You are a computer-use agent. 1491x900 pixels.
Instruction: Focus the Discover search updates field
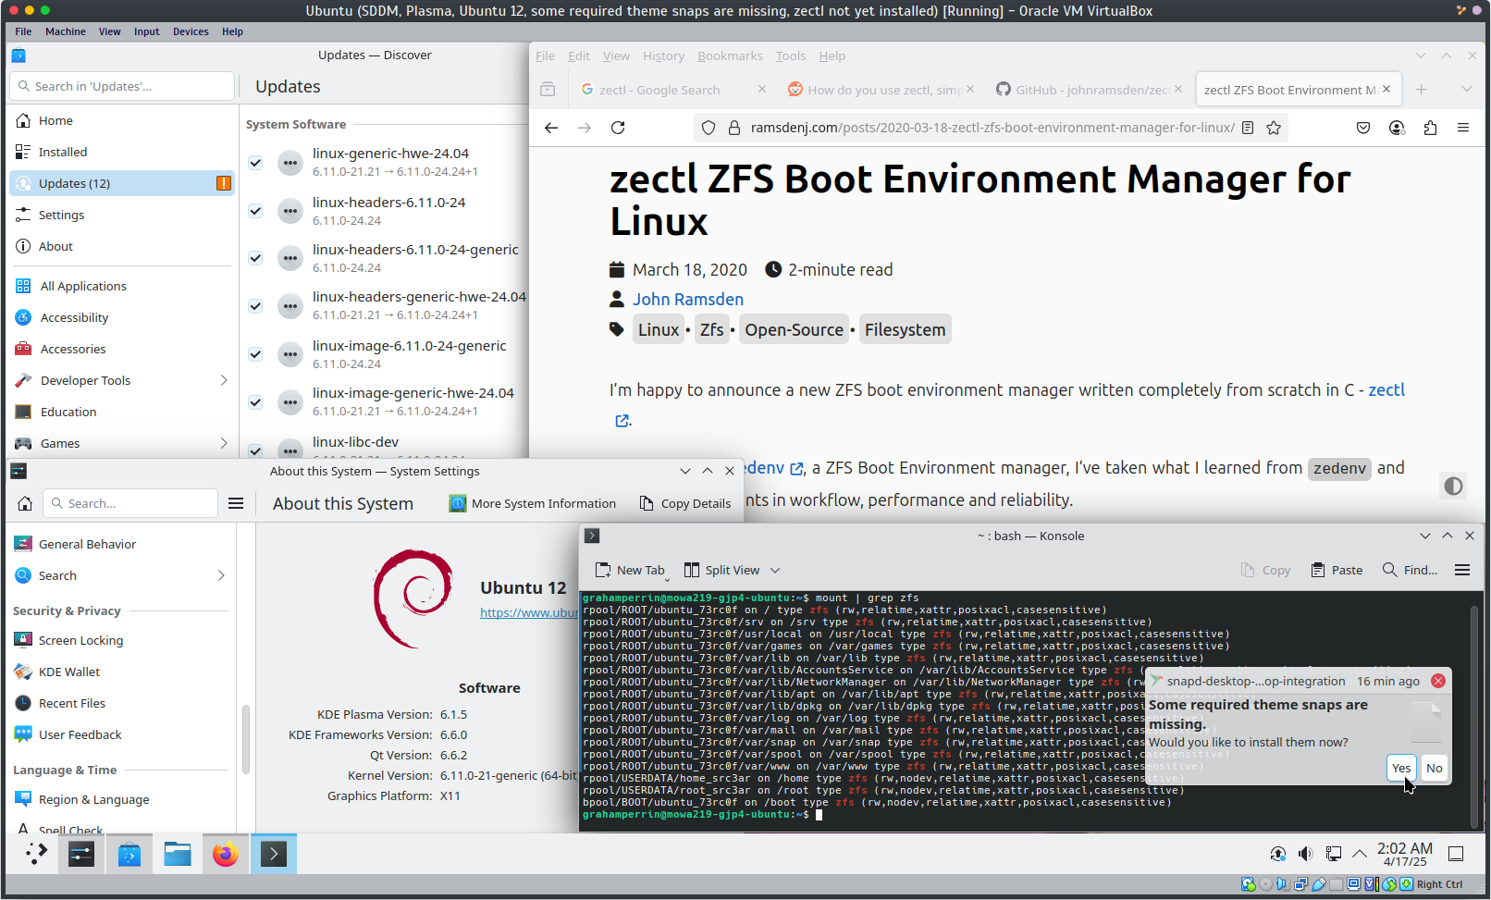122,86
